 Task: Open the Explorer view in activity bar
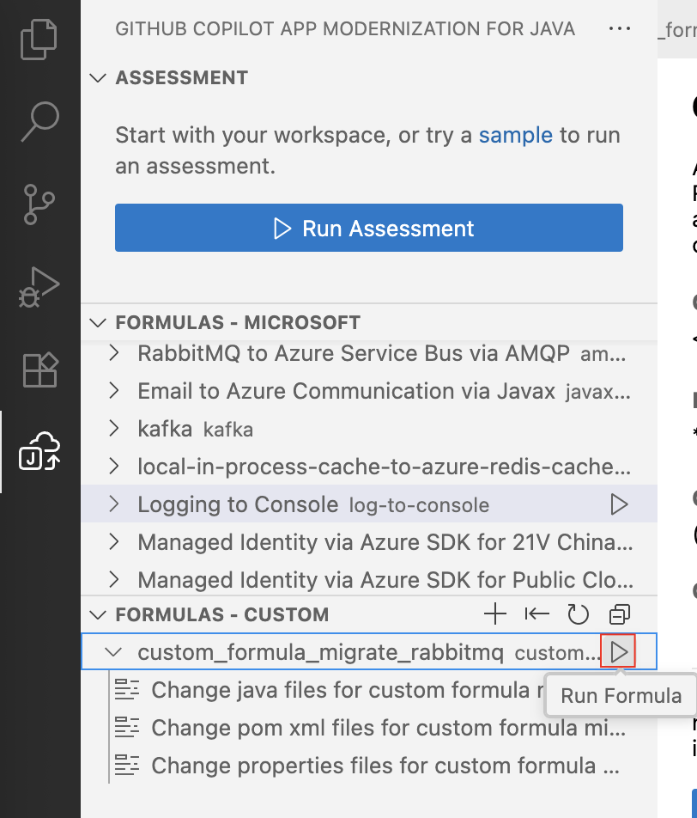(x=39, y=40)
